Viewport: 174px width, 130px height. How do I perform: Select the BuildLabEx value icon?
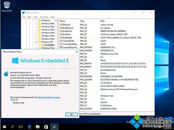(x=61, y=37)
